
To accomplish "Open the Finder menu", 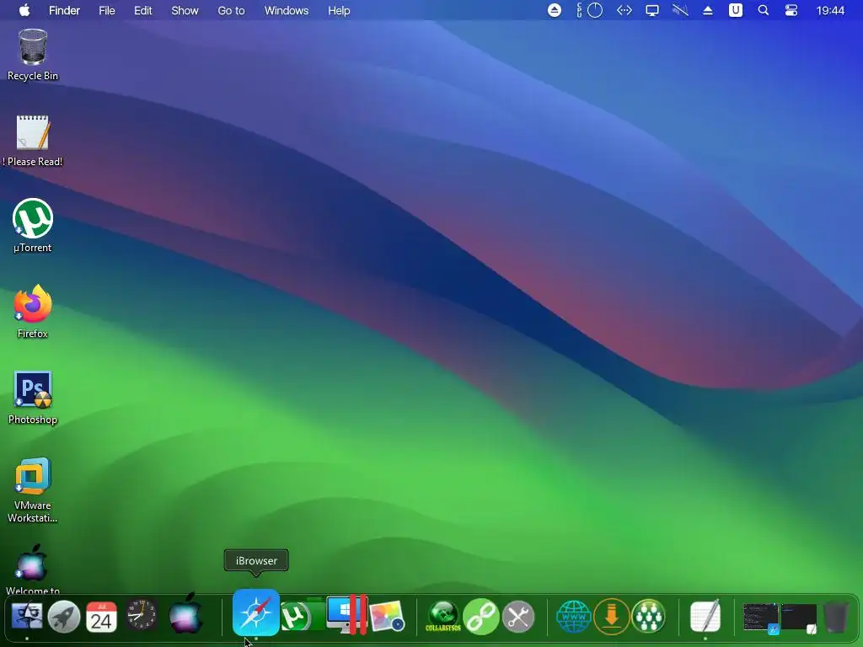I will pos(64,10).
